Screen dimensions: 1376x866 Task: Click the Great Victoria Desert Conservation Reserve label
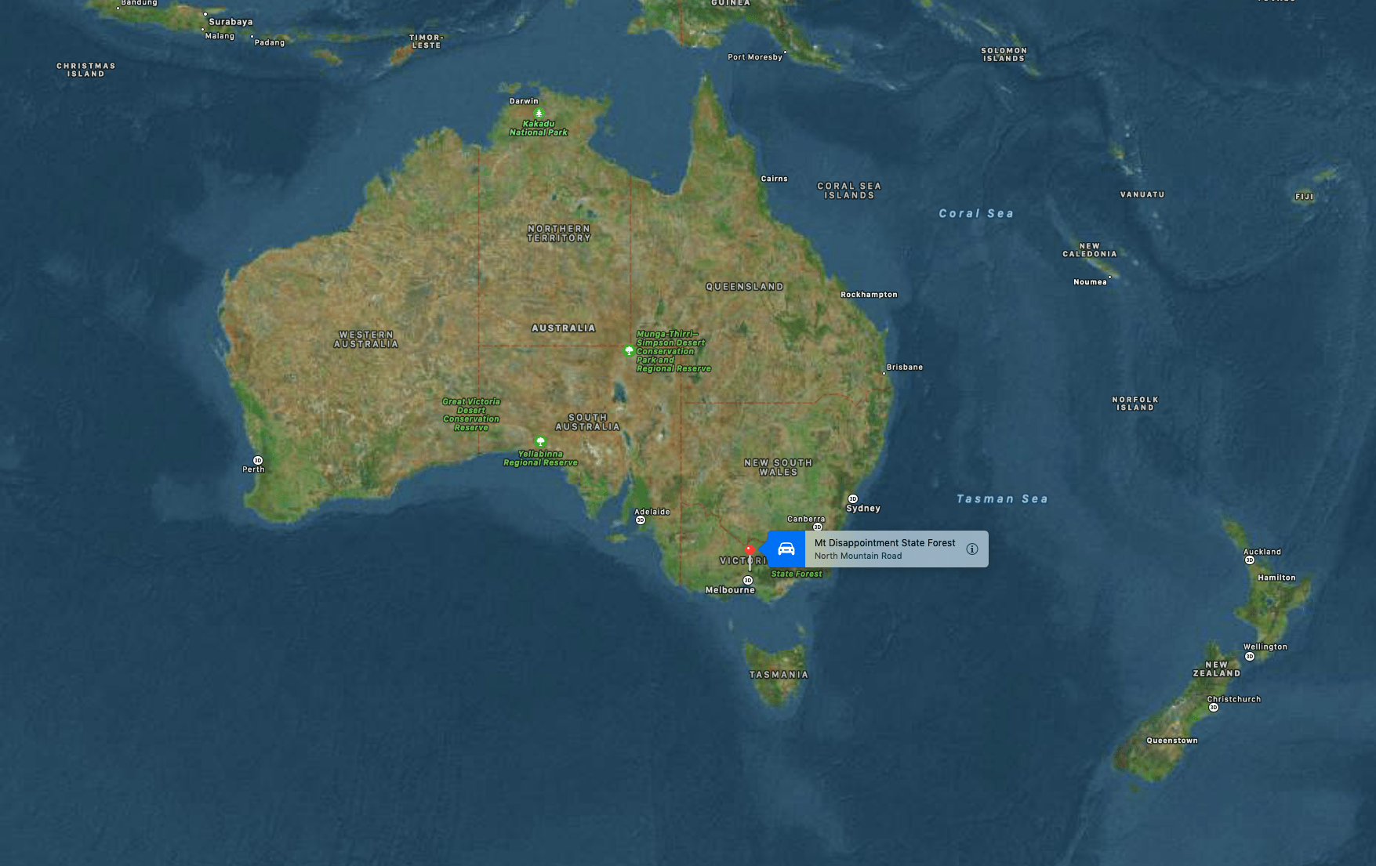point(471,415)
